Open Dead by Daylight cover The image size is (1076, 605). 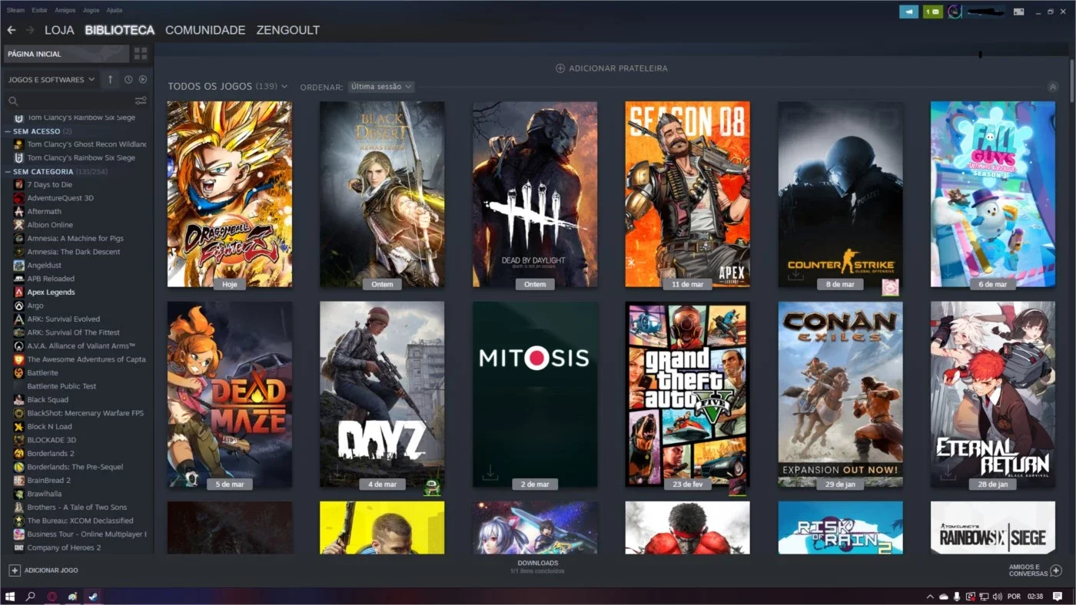coord(535,194)
